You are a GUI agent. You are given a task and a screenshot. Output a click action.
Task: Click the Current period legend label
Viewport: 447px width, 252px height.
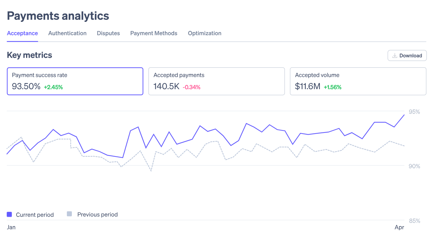(35, 215)
